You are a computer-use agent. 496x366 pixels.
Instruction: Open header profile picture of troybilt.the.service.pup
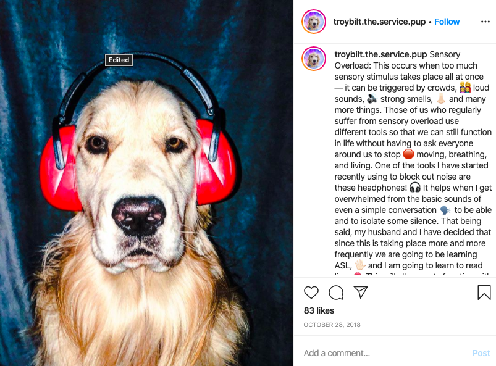pyautogui.click(x=314, y=22)
